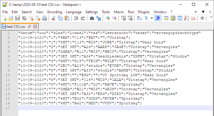Open Find with the binoculars icon
The height and width of the screenshot is (116, 214).
click(92, 18)
